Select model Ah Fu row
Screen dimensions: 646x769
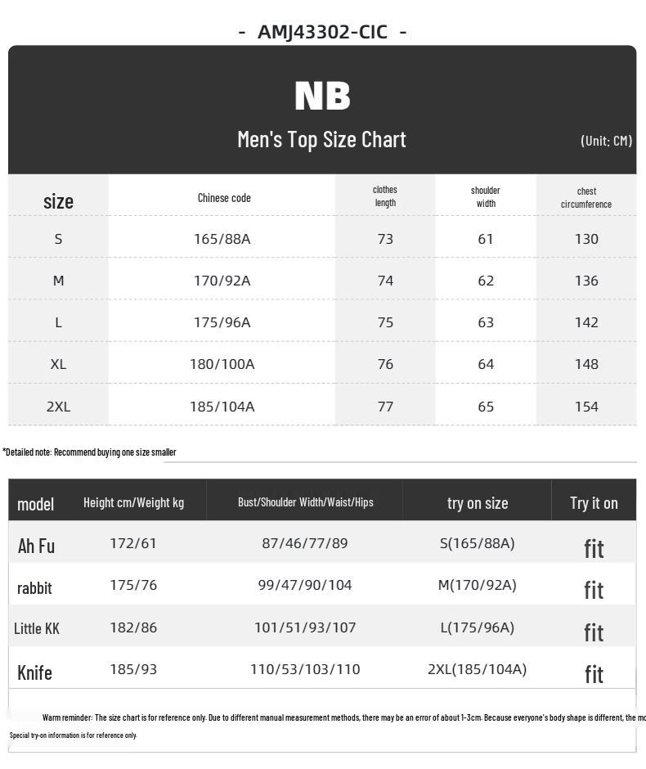[x=322, y=542]
